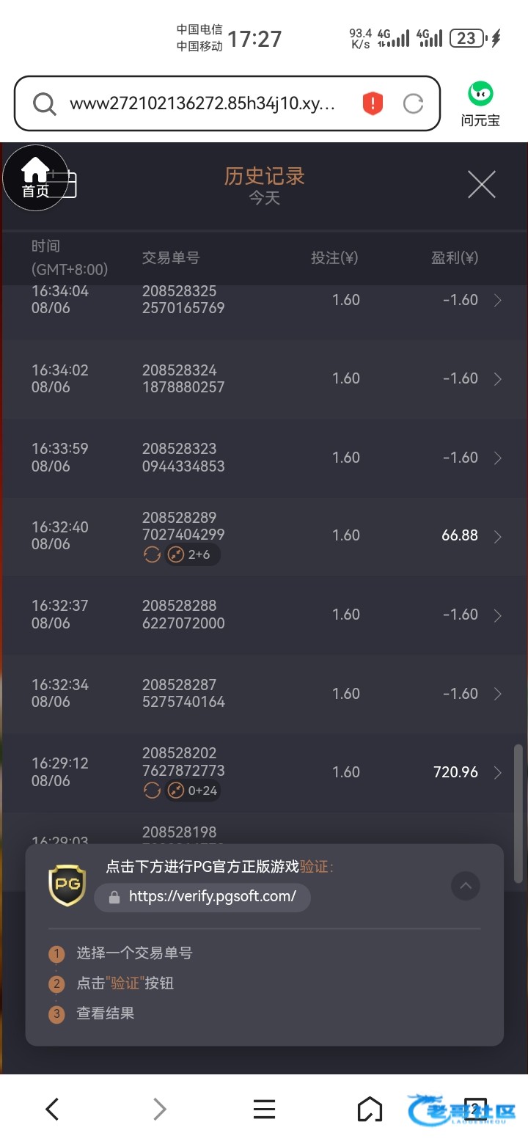Close the 历史记录 history panel
This screenshot has height=1144, width=528.
[482, 184]
